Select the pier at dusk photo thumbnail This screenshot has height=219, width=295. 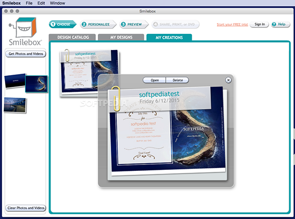pos(15,105)
